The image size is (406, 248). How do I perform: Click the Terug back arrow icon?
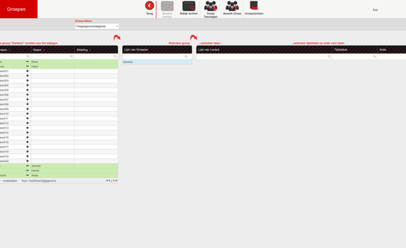coord(150,5)
